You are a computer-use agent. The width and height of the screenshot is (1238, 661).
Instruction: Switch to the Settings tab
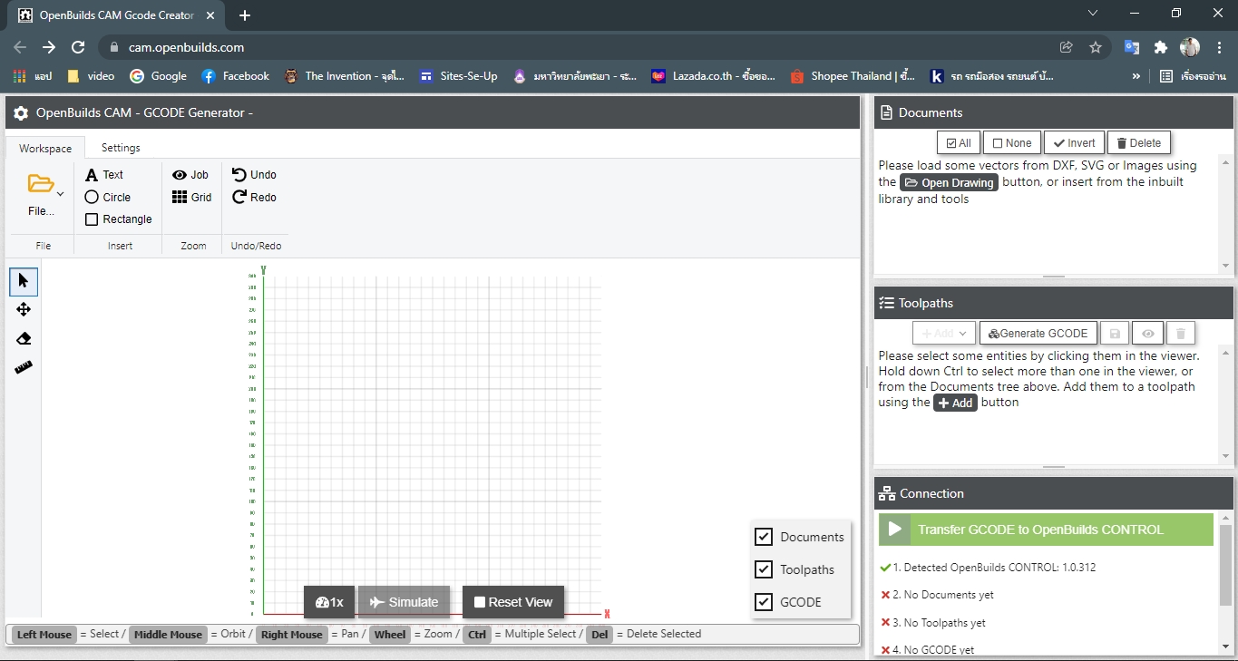pyautogui.click(x=121, y=148)
